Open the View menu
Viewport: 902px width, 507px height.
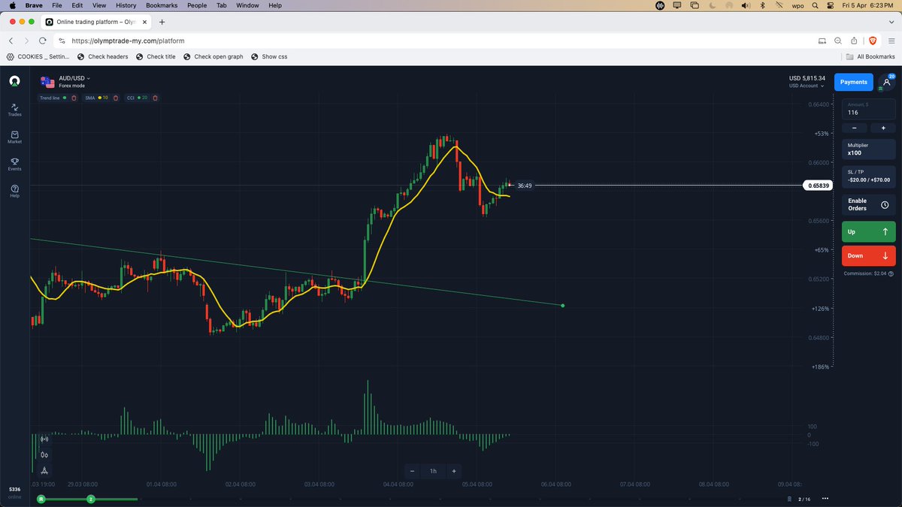100,5
